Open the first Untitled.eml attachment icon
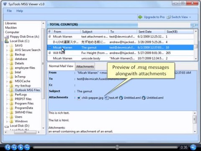Image resolution: width=201 pixels, height=151 pixels. [x=121, y=98]
